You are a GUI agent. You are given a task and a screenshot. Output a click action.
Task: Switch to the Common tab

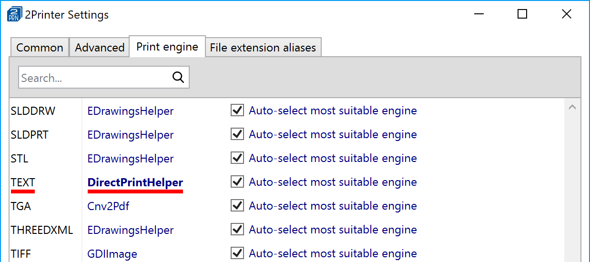(40, 48)
